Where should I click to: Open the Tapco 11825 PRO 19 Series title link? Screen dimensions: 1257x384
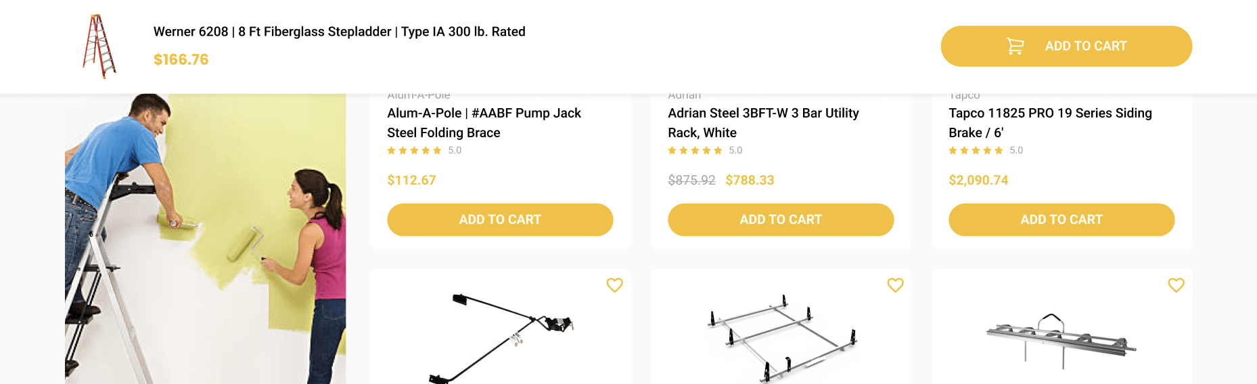(x=1050, y=123)
